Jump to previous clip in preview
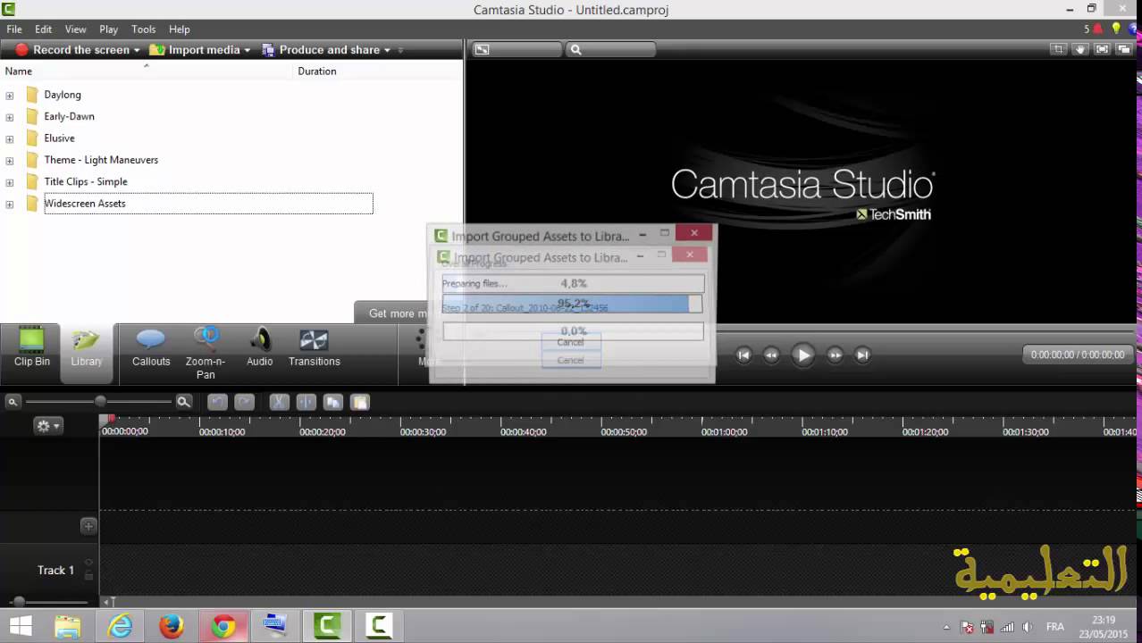Screen dimensions: 1142x643 point(743,355)
